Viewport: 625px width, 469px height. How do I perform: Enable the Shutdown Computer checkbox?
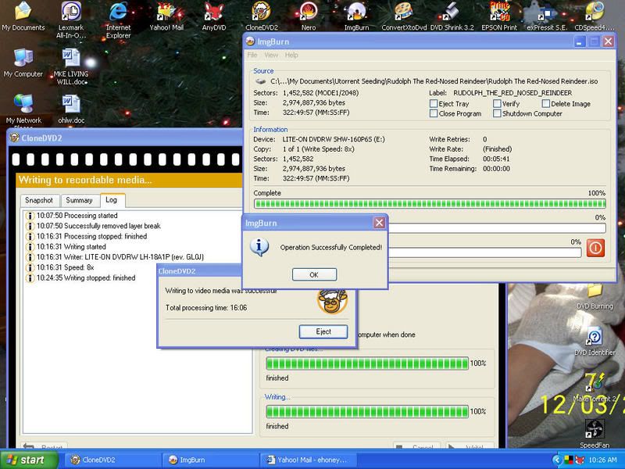[497, 113]
